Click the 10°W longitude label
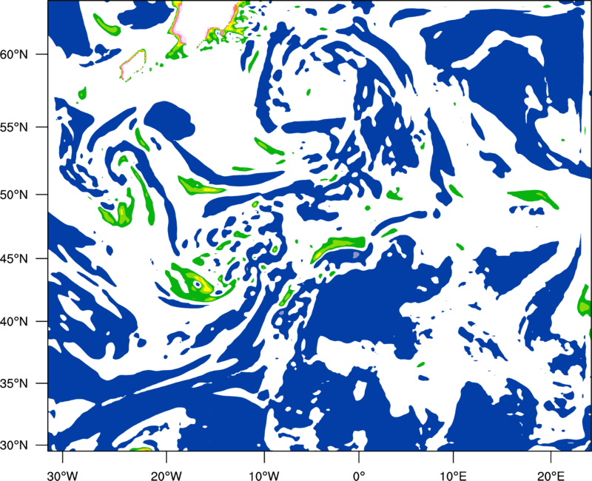Image resolution: width=592 pixels, height=481 pixels. 263,476
